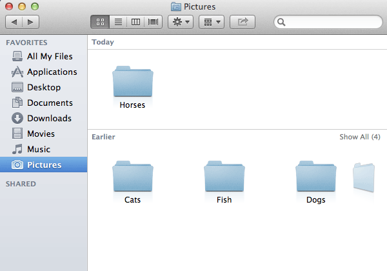Viewport: 387px width, 271px height.
Task: Click the Fish folder name label
Action: [x=224, y=200]
